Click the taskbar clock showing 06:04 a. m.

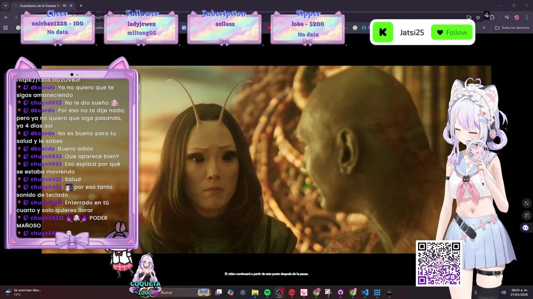(520, 292)
